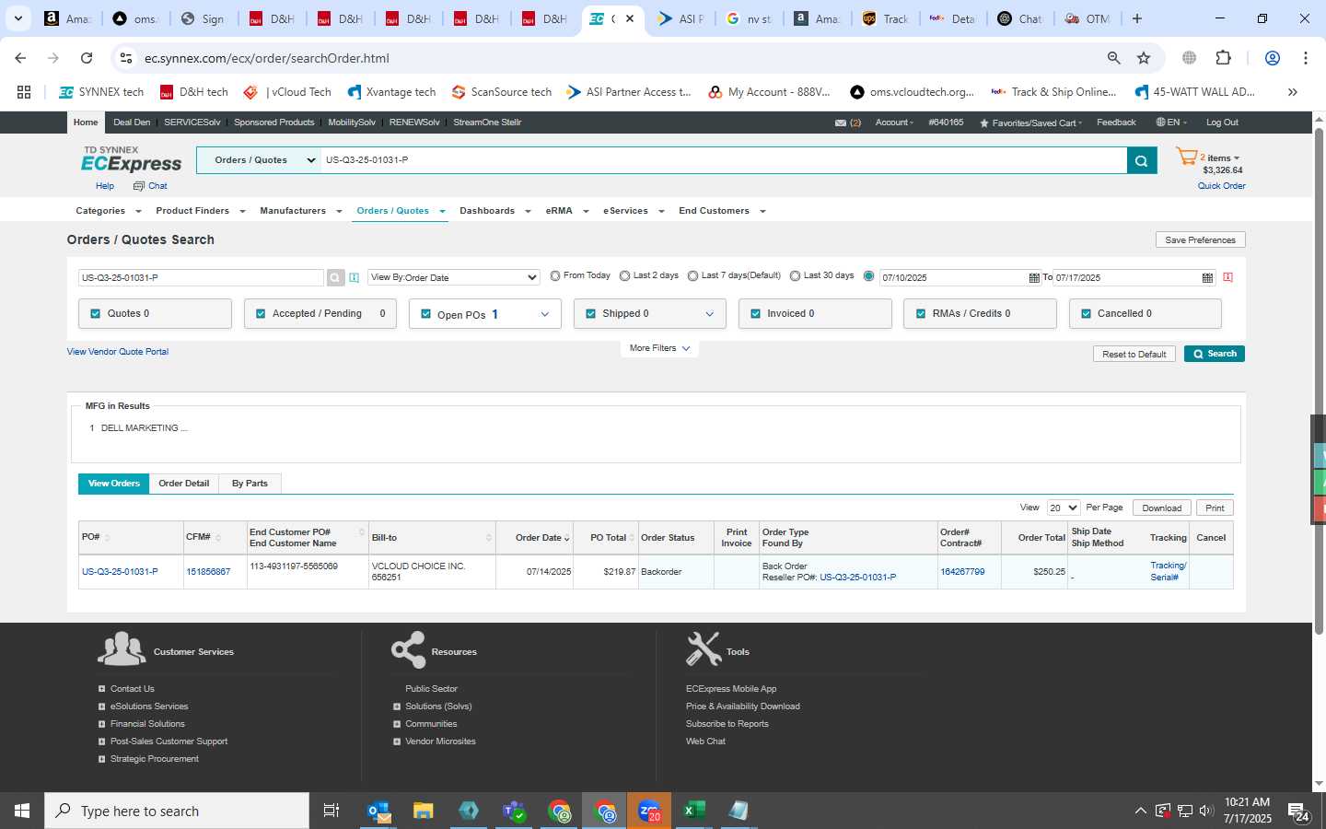Click the messages envelope icon in top bar

[841, 123]
